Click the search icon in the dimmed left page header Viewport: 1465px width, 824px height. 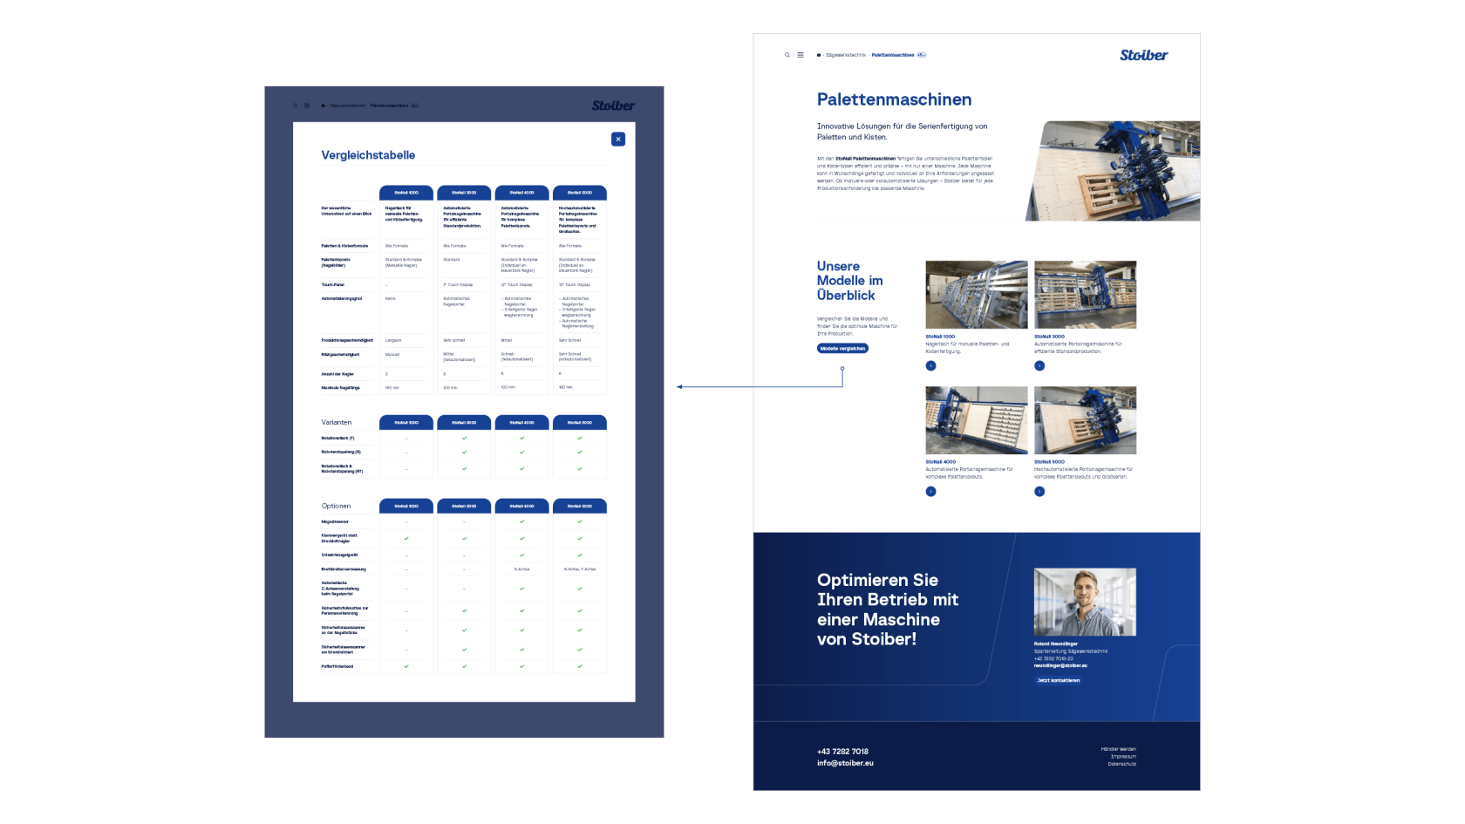click(295, 106)
